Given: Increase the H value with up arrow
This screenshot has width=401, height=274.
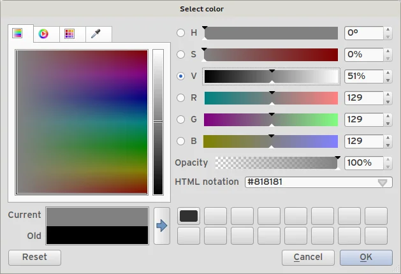Looking at the screenshot, I should coord(388,29).
